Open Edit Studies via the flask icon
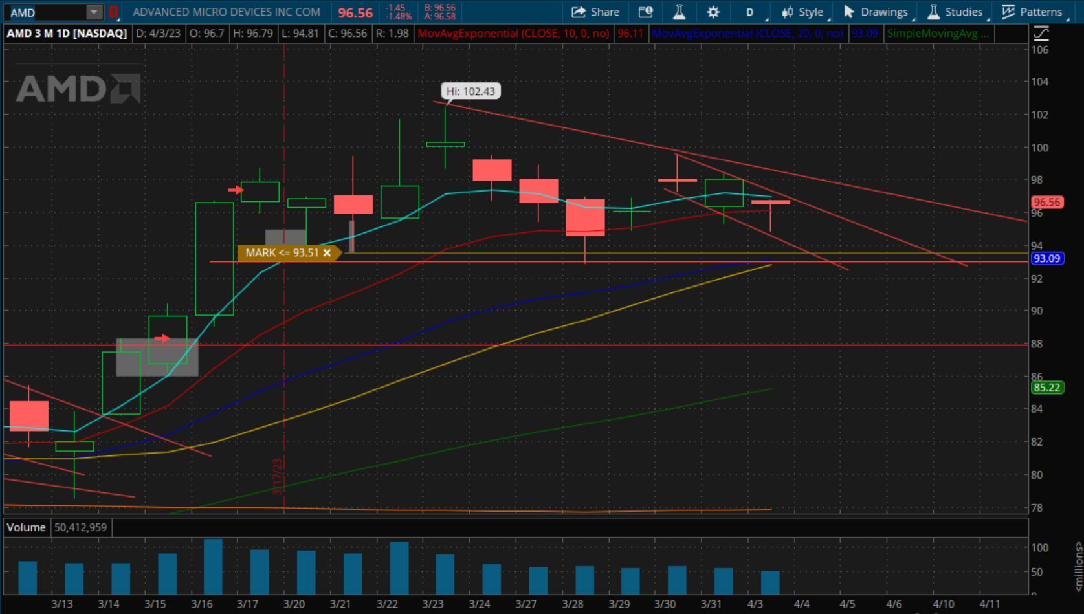1084x614 pixels. [x=679, y=12]
